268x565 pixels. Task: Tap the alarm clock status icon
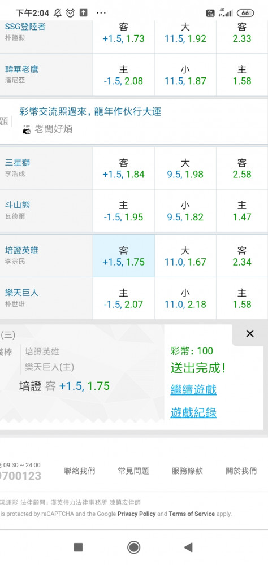pyautogui.click(x=70, y=13)
